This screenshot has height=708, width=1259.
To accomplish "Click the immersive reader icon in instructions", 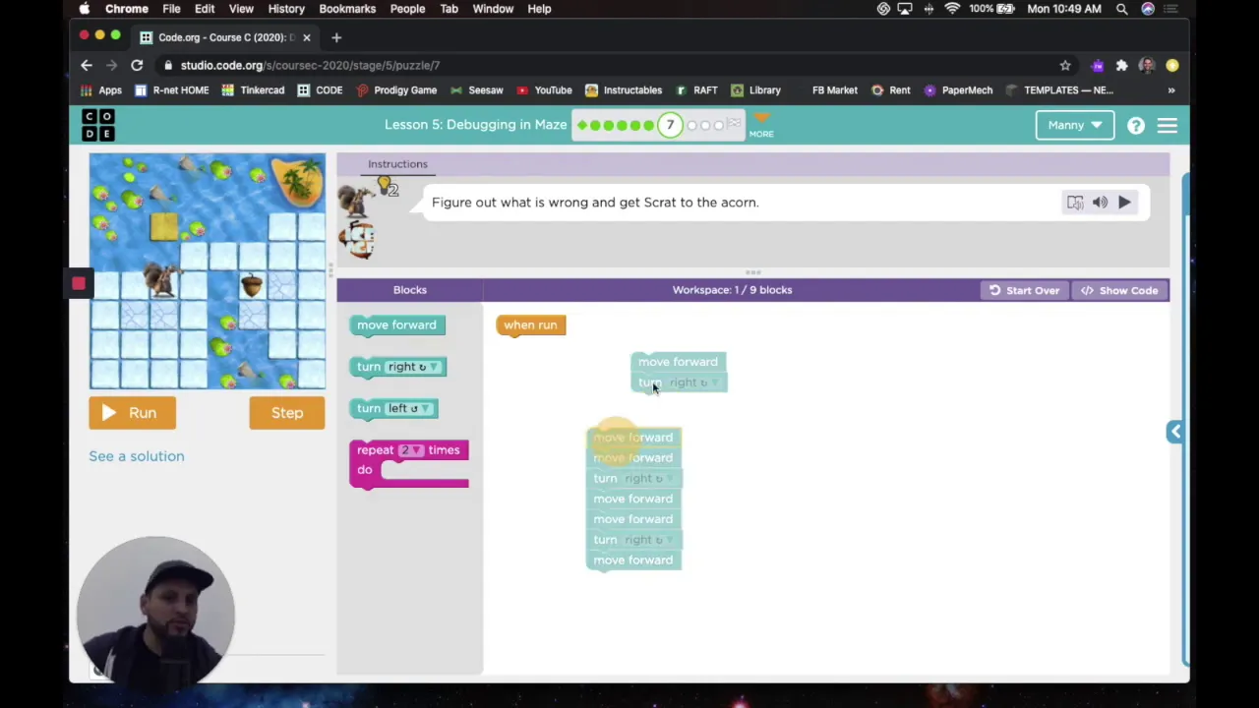I will point(1075,203).
